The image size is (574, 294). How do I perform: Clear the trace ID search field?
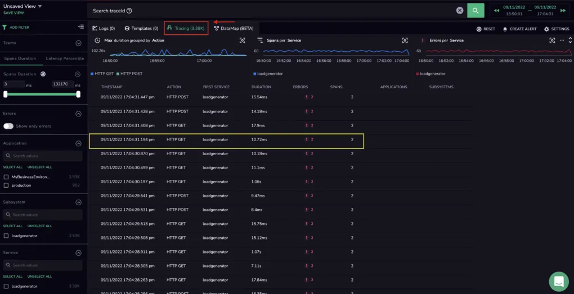click(460, 11)
